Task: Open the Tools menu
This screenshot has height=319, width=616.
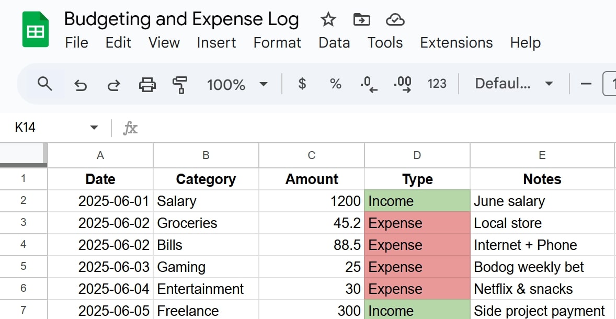Action: tap(385, 42)
